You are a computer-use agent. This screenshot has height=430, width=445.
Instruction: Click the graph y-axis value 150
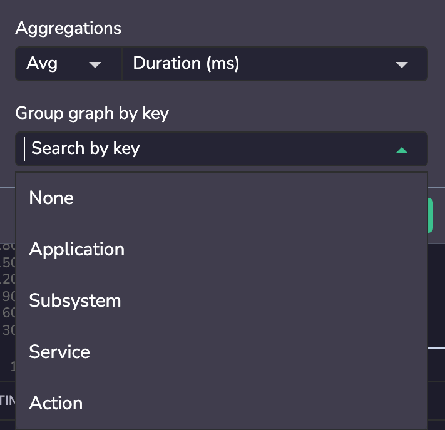(8, 262)
